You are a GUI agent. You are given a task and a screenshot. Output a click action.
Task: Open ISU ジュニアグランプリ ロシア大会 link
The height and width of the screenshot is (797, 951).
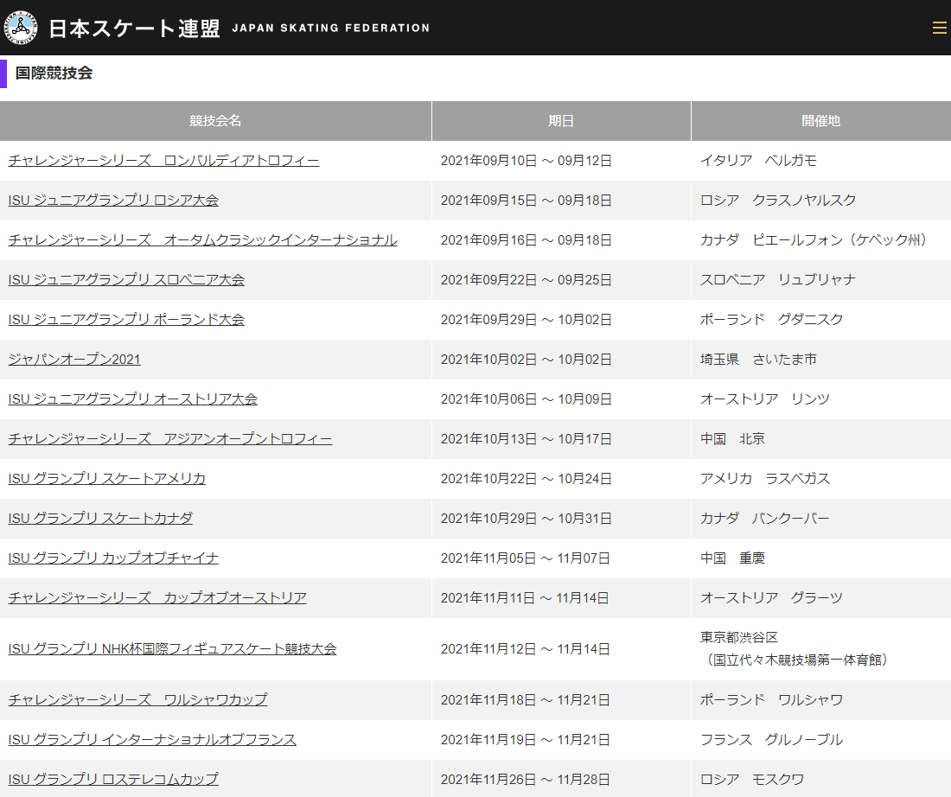113,201
